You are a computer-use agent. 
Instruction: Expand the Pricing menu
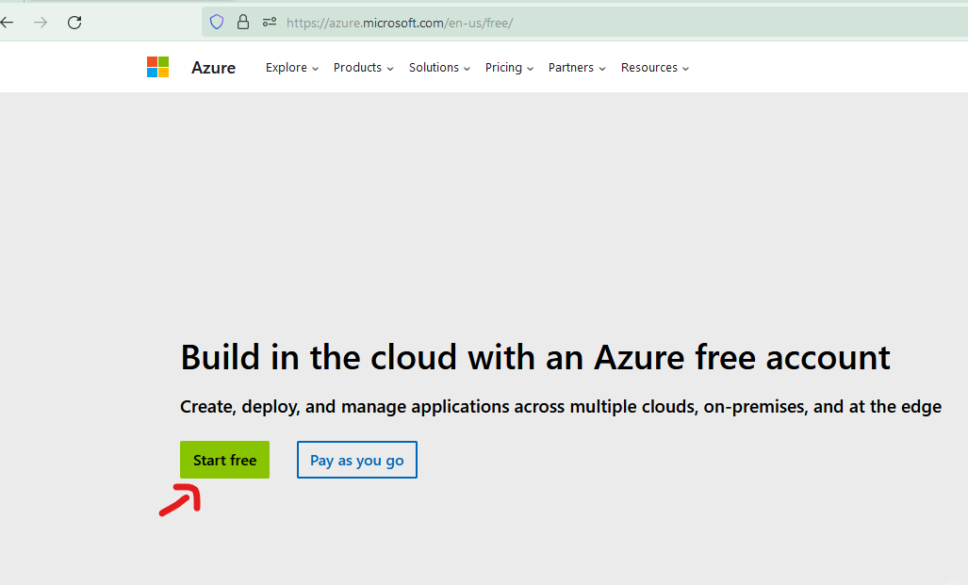pos(509,67)
